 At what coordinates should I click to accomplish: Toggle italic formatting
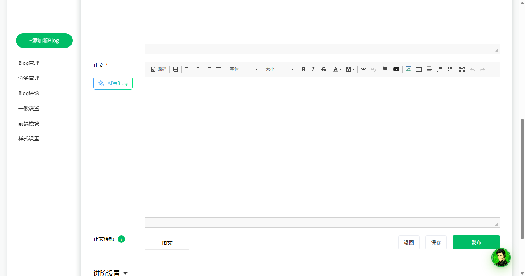[x=313, y=69]
